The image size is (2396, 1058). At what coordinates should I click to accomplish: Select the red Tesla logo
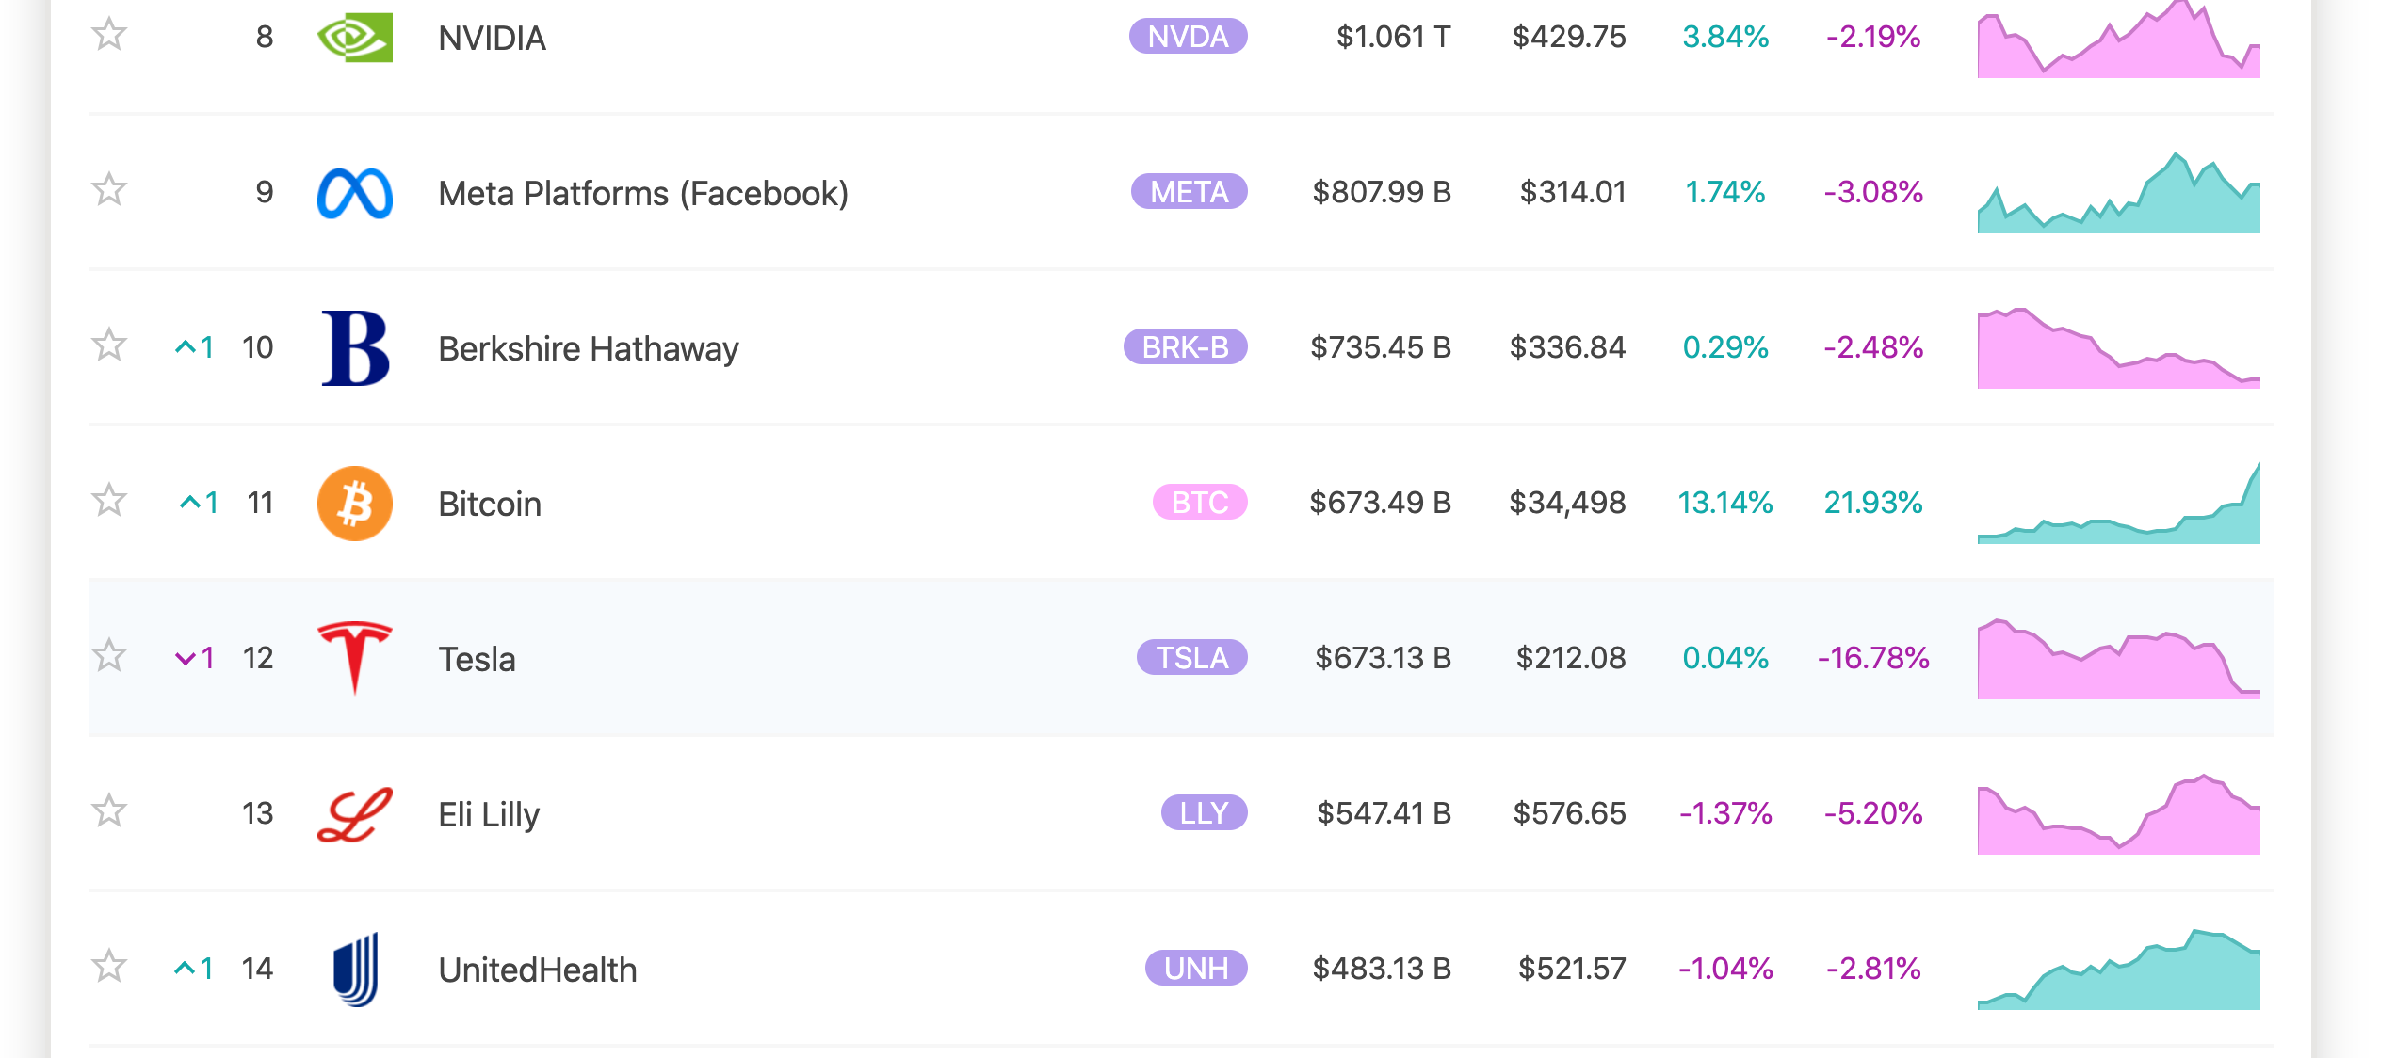pos(355,658)
